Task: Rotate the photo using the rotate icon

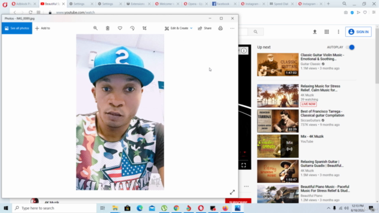Action: point(132,28)
